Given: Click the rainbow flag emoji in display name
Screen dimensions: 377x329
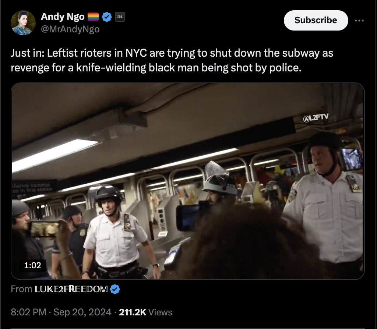Looking at the screenshot, I should click(93, 17).
